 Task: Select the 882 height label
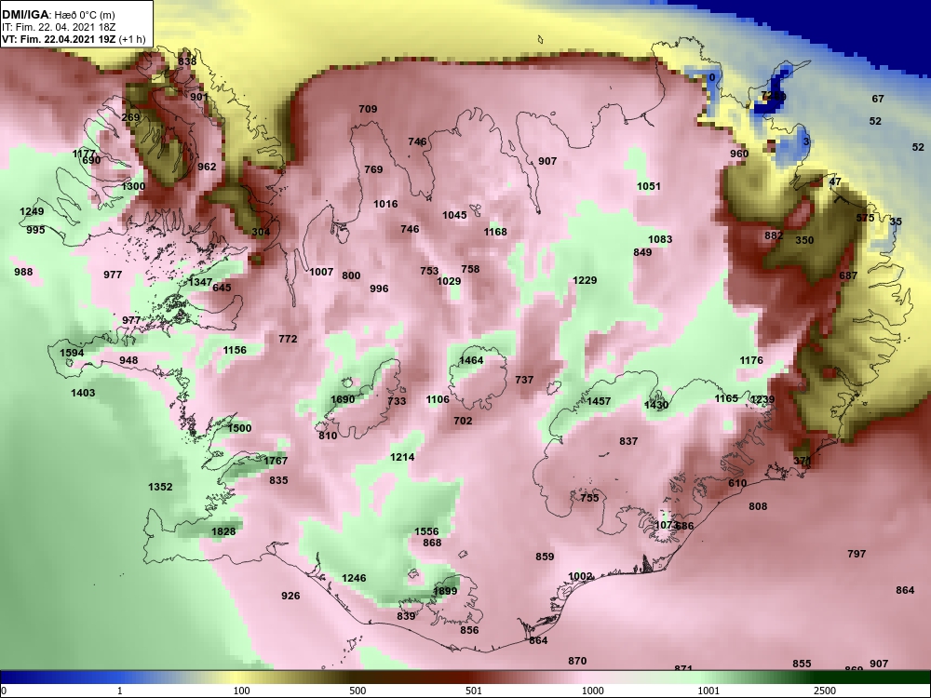pyautogui.click(x=773, y=235)
